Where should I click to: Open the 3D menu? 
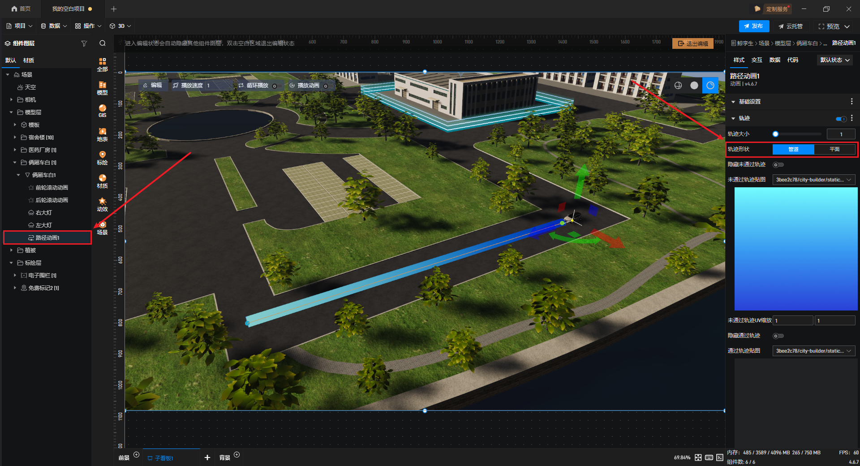click(x=120, y=26)
